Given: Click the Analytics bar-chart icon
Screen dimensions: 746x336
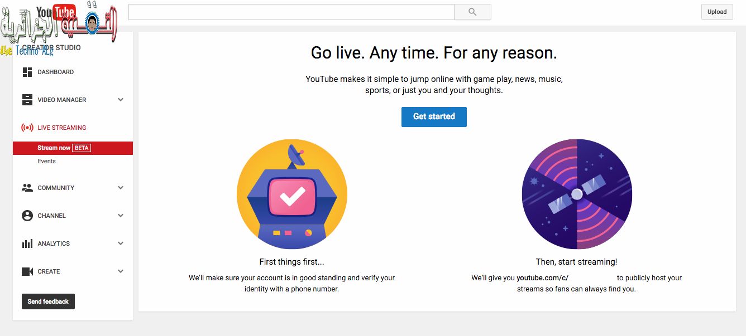Looking at the screenshot, I should point(27,244).
